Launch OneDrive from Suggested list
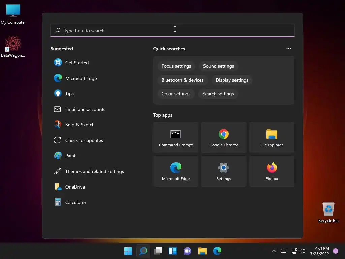This screenshot has width=345, height=259. tap(69, 187)
